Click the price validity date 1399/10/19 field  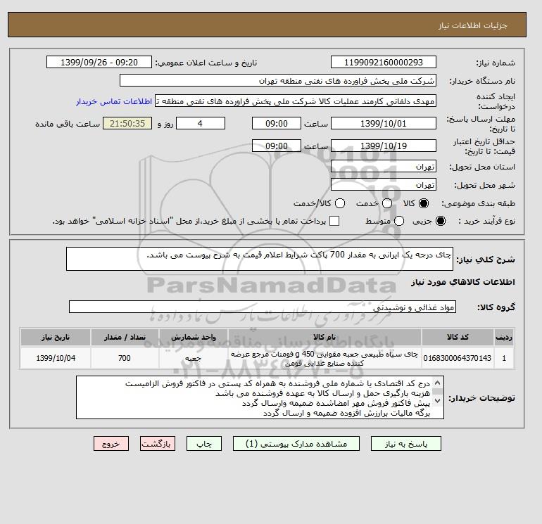pyautogui.click(x=384, y=146)
